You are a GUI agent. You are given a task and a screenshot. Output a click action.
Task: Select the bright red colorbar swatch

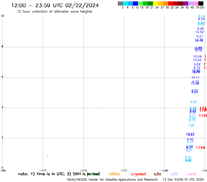pos(171,3)
